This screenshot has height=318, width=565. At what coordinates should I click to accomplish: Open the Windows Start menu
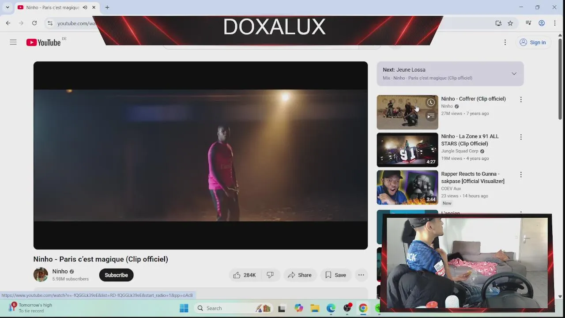[x=184, y=308]
